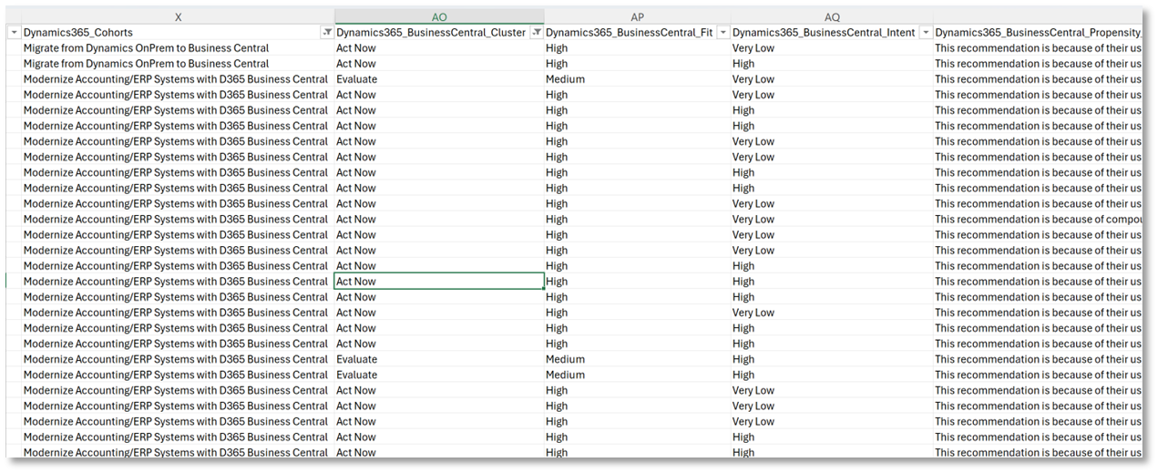Click the Dynamics365_BusinessCentral_Propensity header cell
The height and width of the screenshot is (473, 1158).
coord(1038,33)
